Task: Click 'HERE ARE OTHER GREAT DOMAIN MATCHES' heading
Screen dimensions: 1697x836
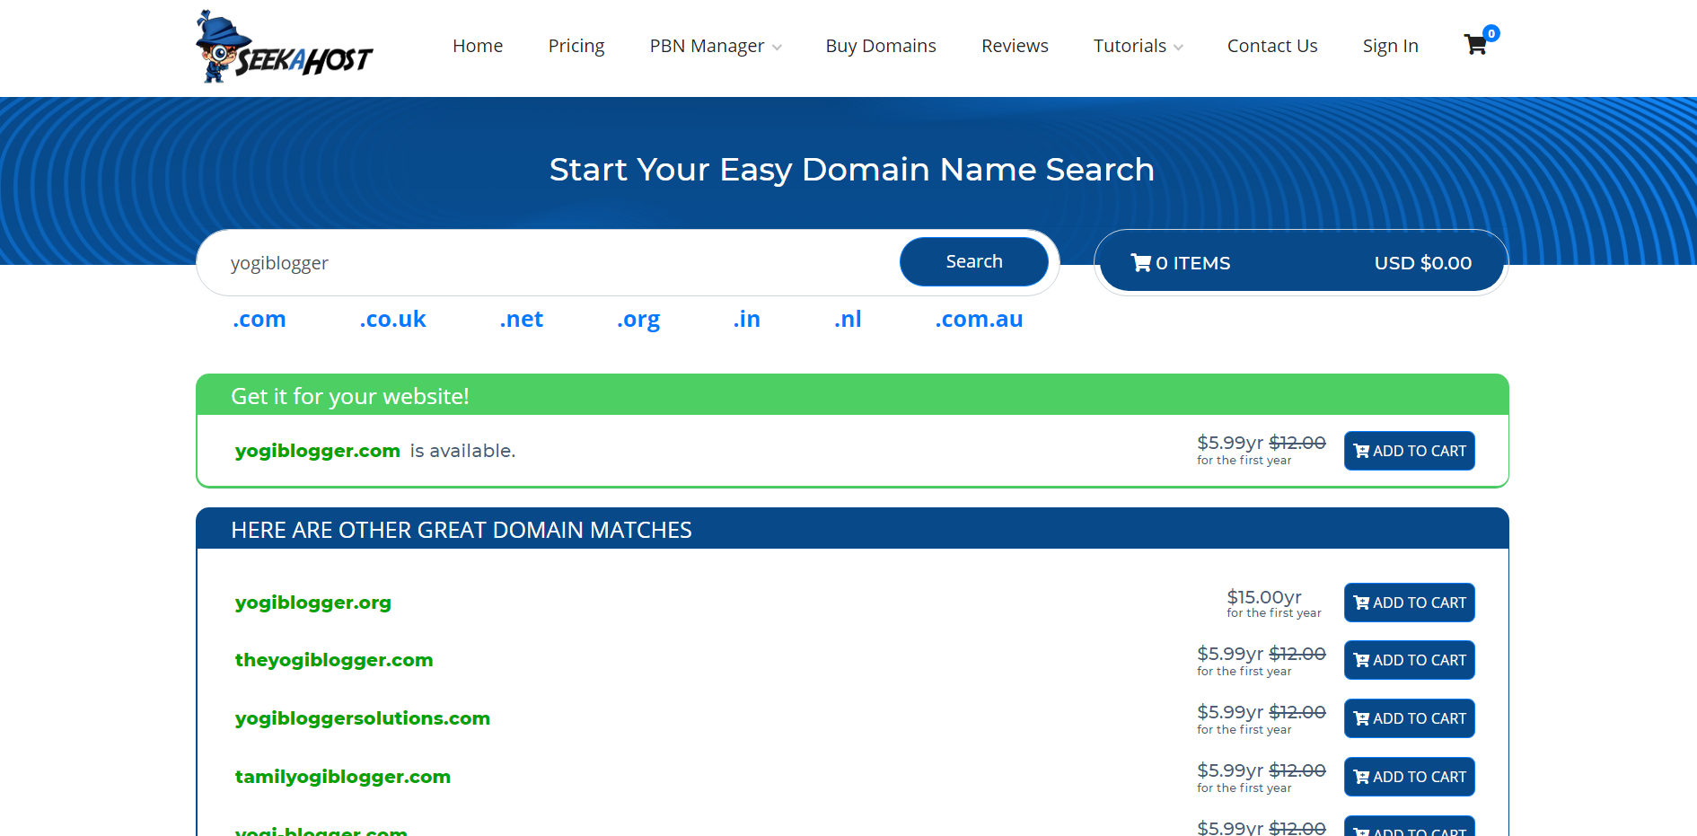Action: click(462, 530)
